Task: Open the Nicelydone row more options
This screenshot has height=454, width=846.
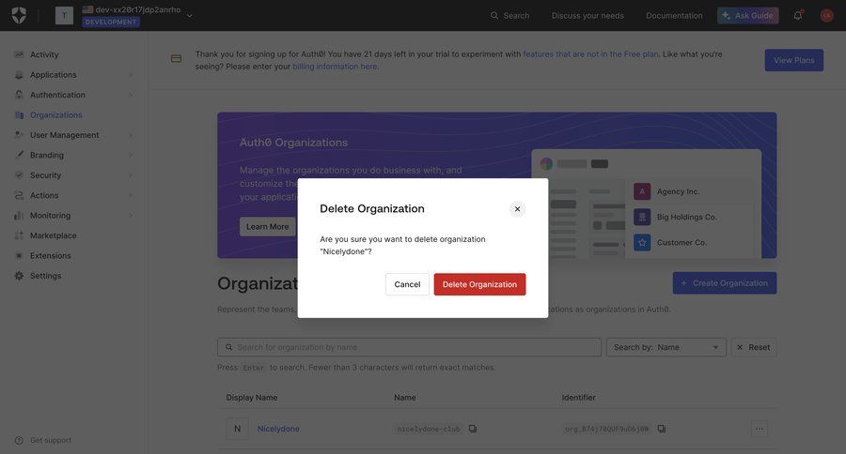Action: point(760,429)
